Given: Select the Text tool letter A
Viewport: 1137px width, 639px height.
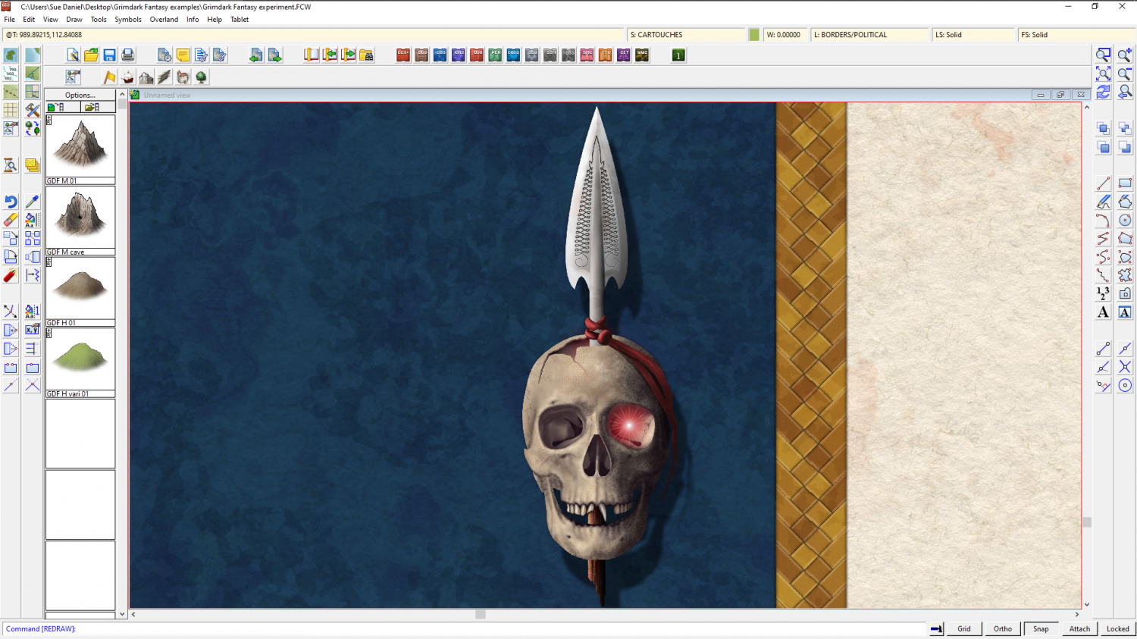Looking at the screenshot, I should pyautogui.click(x=1103, y=312).
